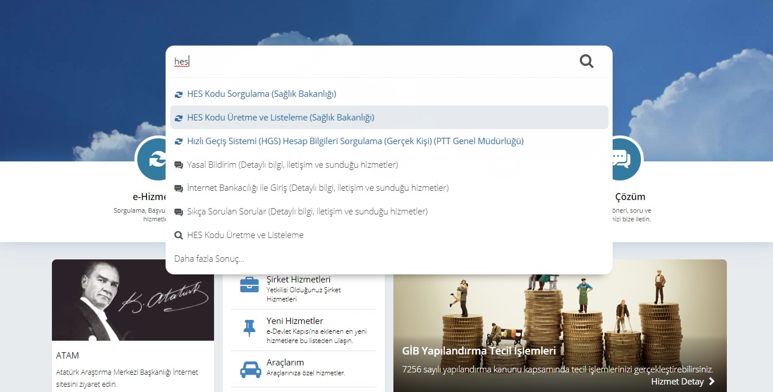Screen dimensions: 773x392
Task: Click the Şirket Hizmetleri briefcase icon
Action: click(x=249, y=285)
